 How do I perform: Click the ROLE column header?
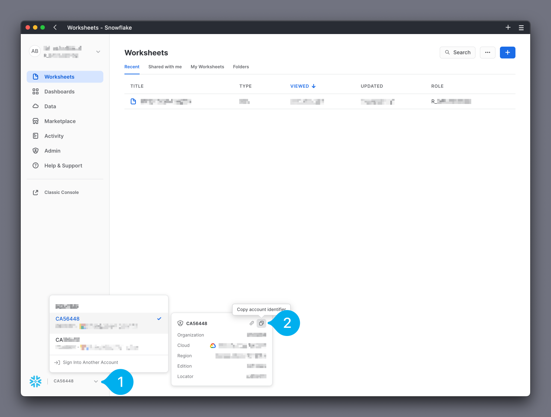[437, 86]
